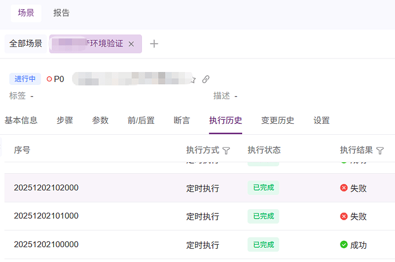Open filter for 执行结果 column
The image size is (395, 262).
click(380, 151)
